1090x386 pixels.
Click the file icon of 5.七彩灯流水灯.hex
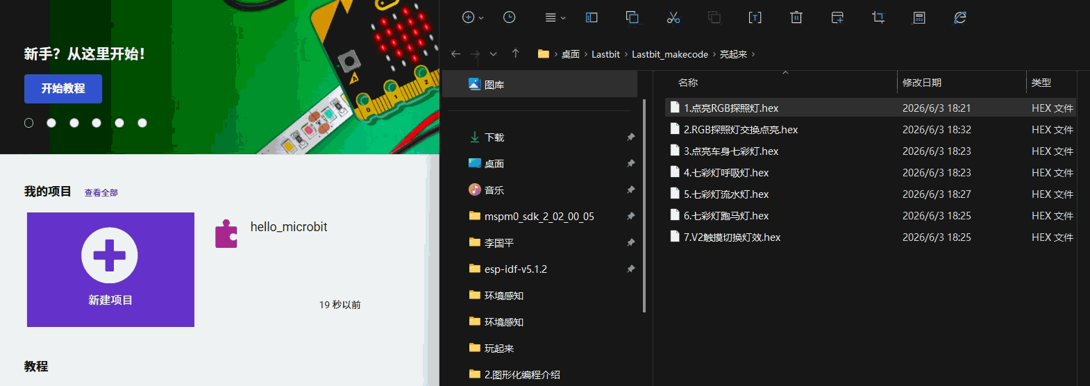click(x=674, y=194)
